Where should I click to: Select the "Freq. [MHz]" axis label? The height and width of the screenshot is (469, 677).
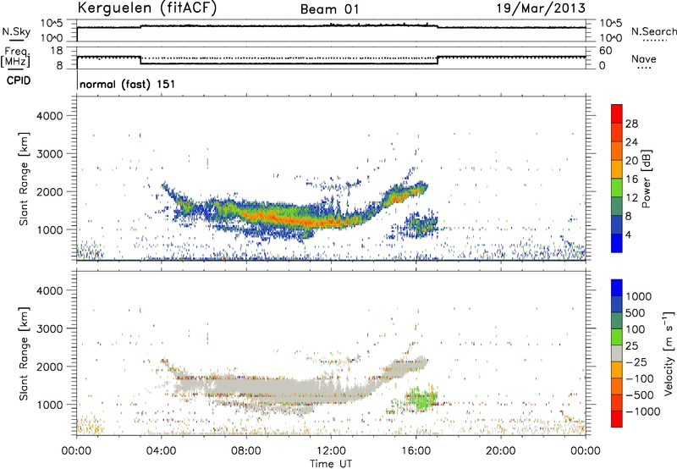(15, 58)
